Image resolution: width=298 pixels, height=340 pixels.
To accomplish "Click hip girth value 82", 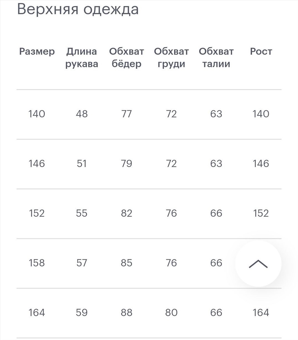I will tap(126, 213).
